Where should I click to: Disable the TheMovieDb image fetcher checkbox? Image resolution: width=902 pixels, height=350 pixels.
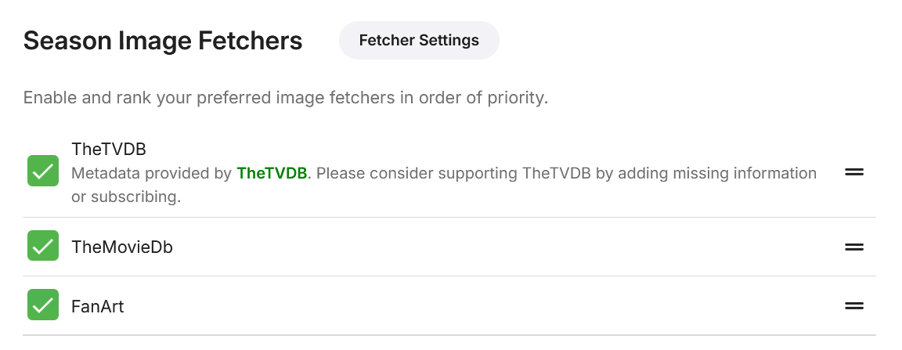(x=43, y=247)
